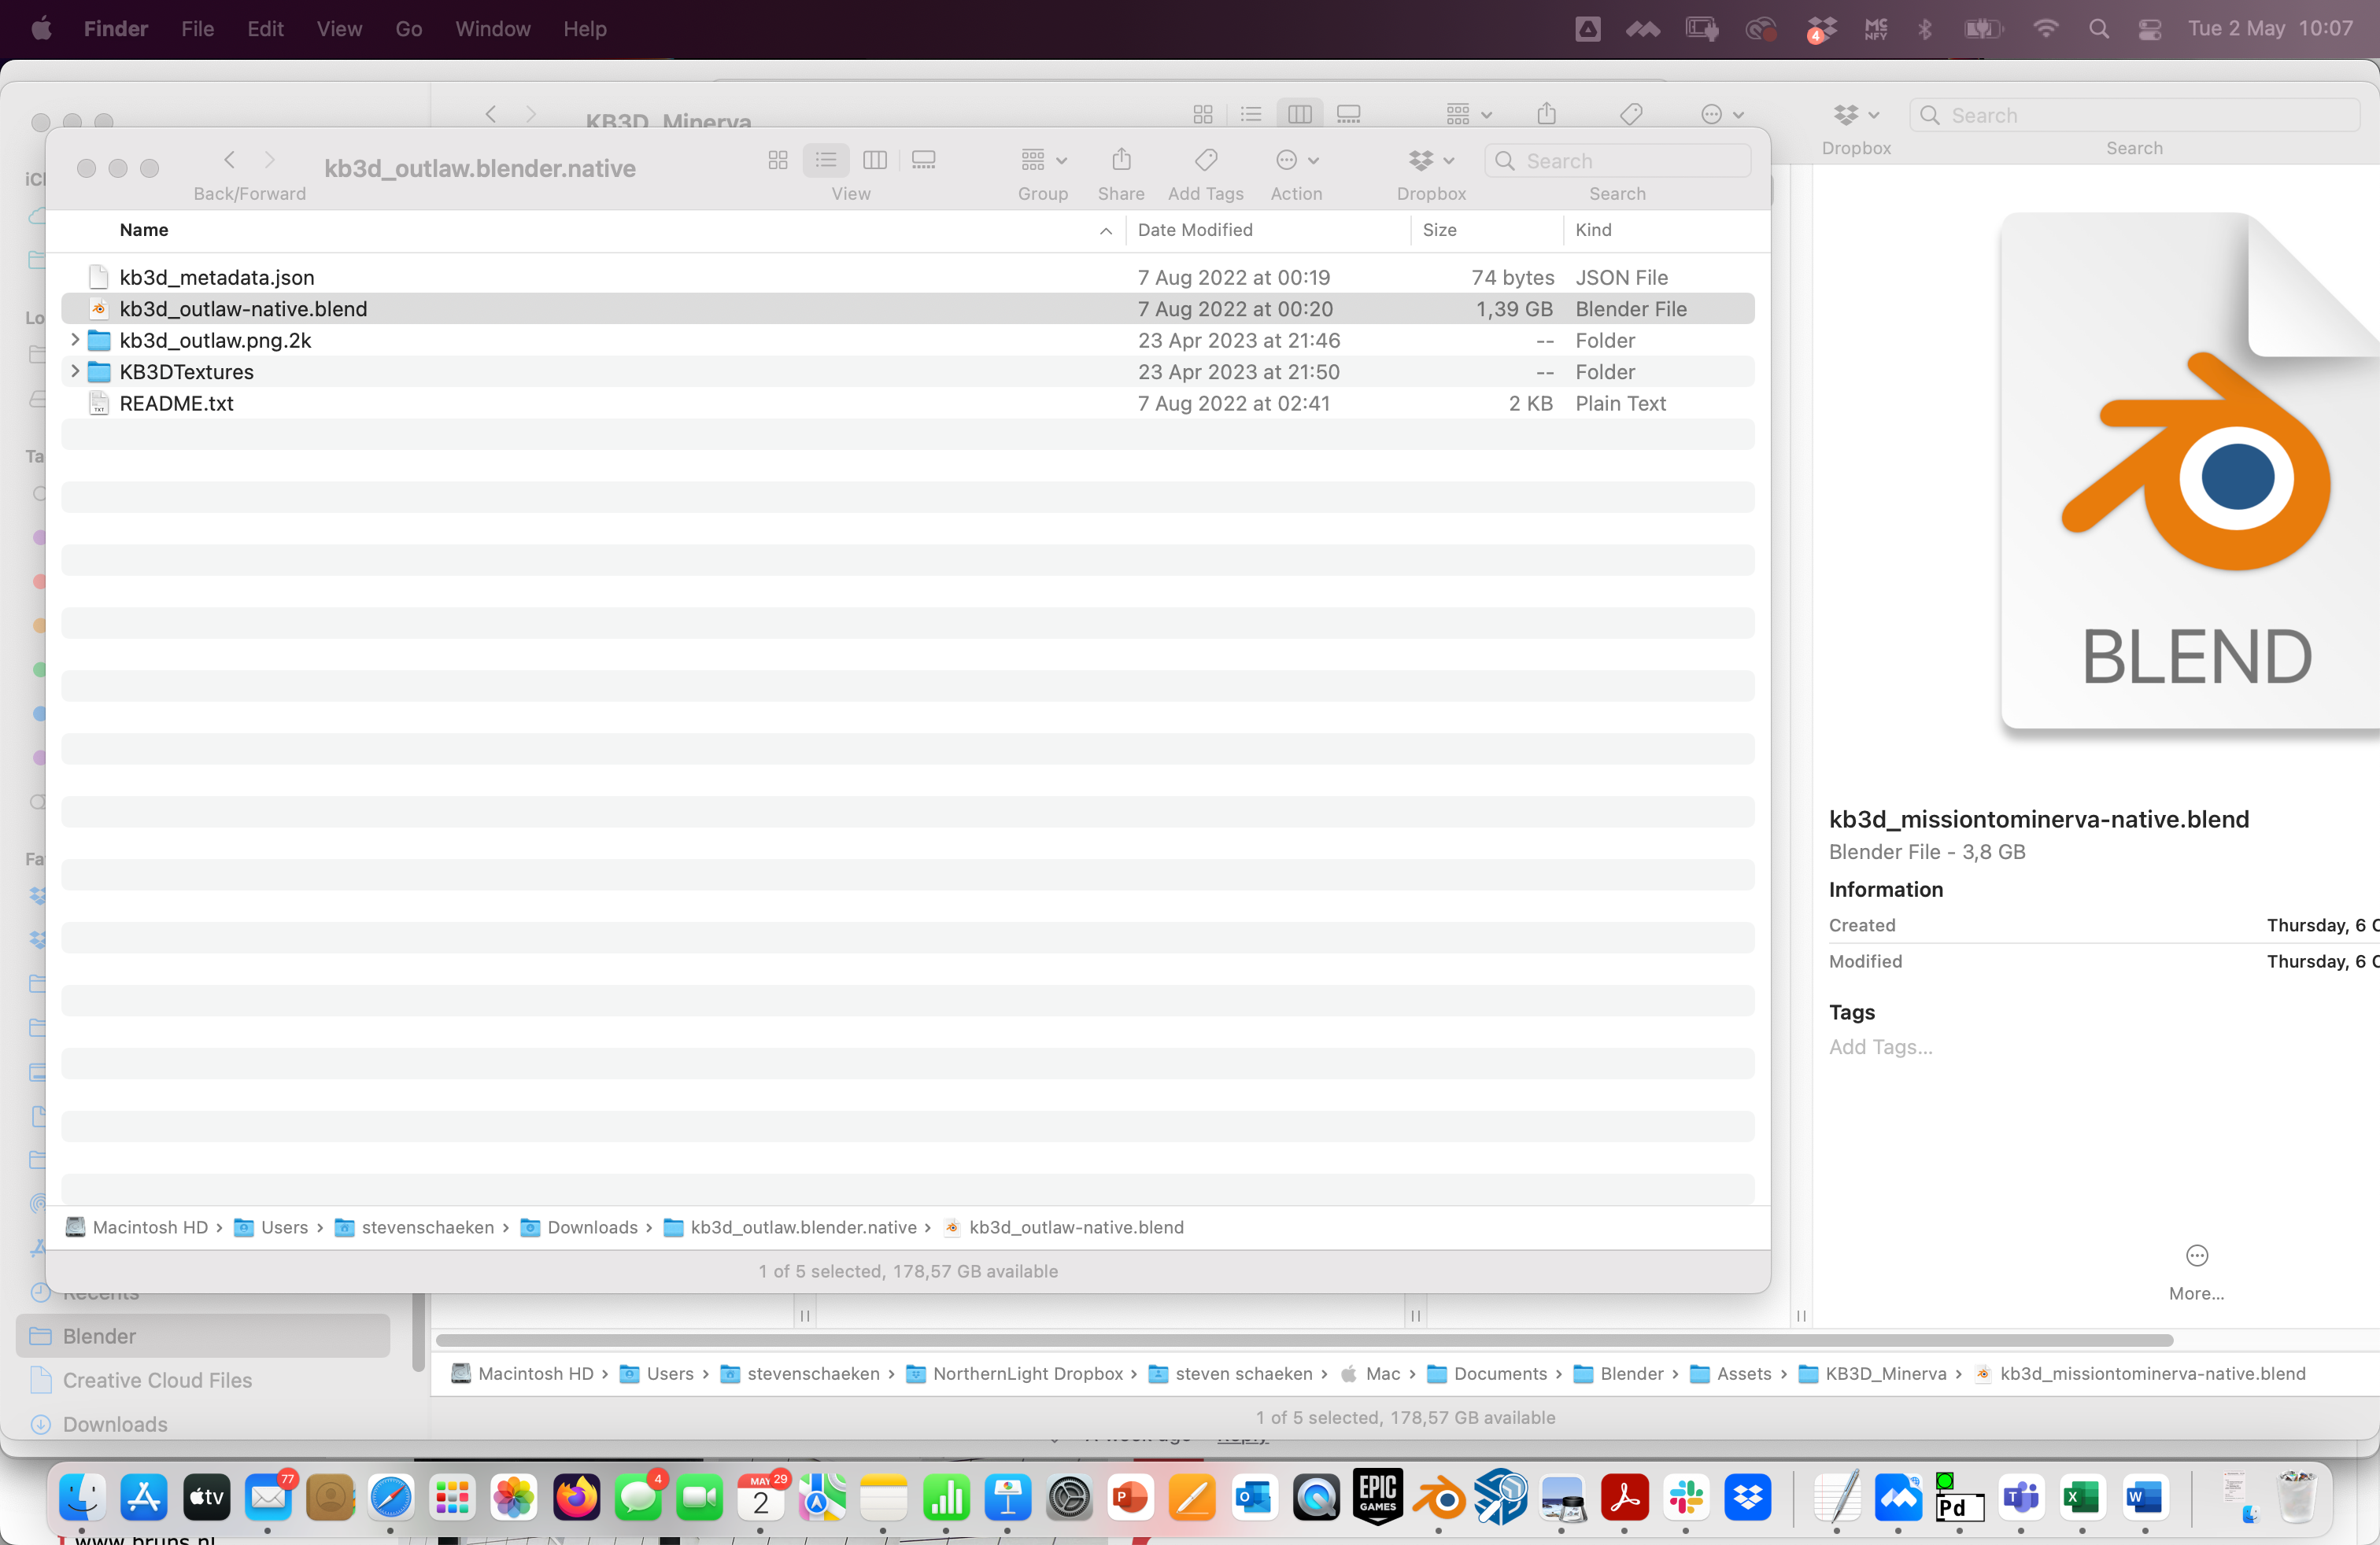Select README.txt file

click(x=907, y=404)
